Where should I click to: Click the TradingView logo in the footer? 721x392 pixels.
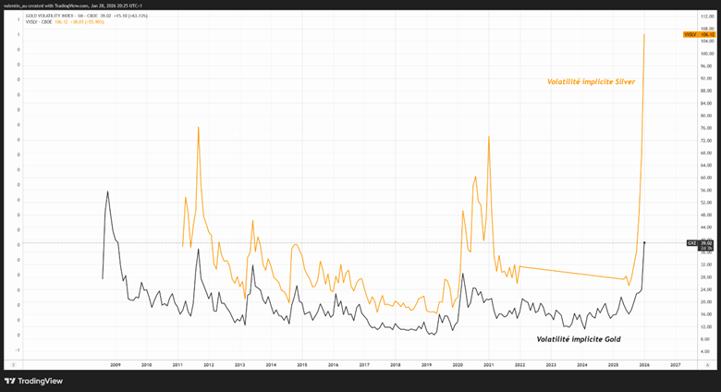tap(33, 381)
